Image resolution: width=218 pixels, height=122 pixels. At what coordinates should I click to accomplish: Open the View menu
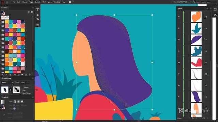50,2
